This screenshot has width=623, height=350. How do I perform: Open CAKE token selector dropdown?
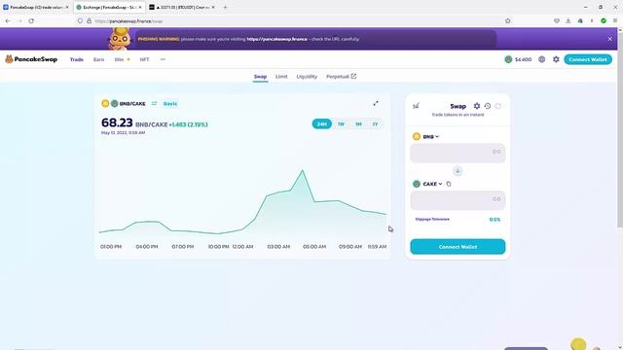pos(427,184)
